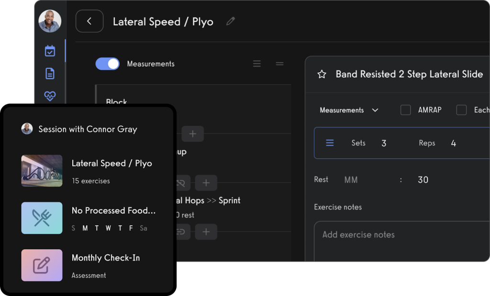Click the plus button below Block
Image resolution: width=490 pixels, height=296 pixels.
coord(192,134)
